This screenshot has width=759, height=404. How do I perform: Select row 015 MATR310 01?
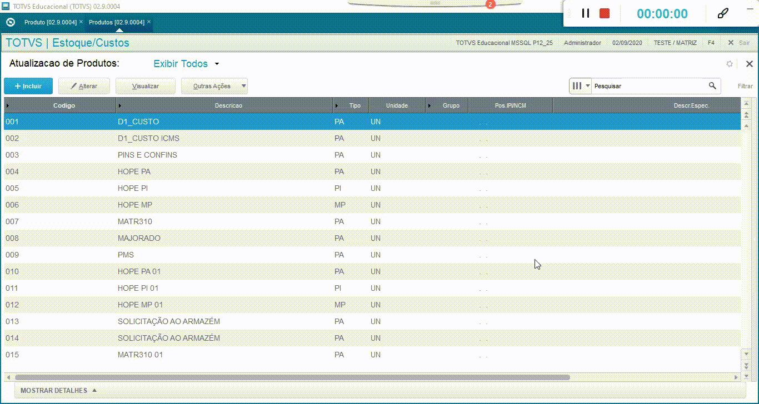(372, 355)
